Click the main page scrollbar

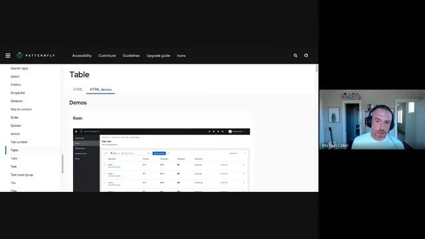pyautogui.click(x=317, y=68)
